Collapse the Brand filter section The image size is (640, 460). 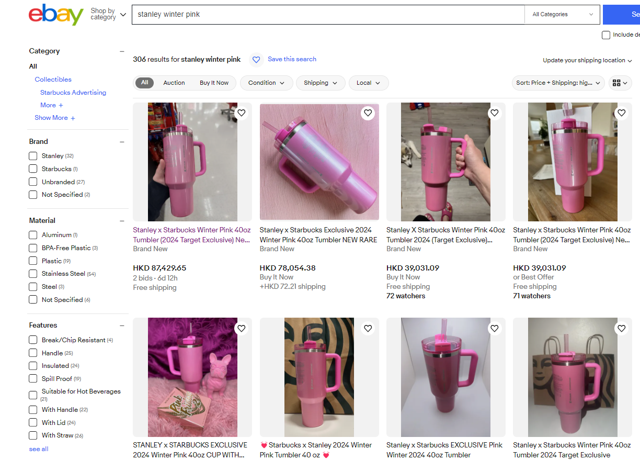(x=122, y=142)
